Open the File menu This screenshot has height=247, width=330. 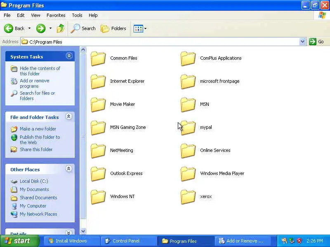coord(7,15)
